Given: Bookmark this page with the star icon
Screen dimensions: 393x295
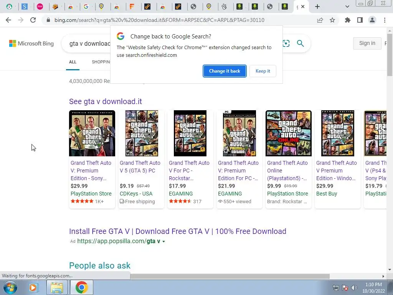Looking at the screenshot, I should (x=332, y=20).
